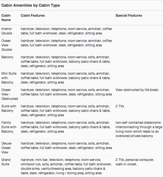Select the Special Features column header
Viewport: 163px width, 177px height.
pos(129,16)
